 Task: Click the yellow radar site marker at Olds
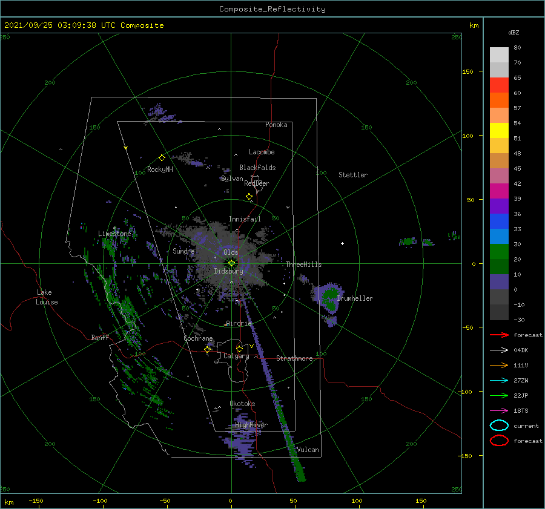[231, 263]
